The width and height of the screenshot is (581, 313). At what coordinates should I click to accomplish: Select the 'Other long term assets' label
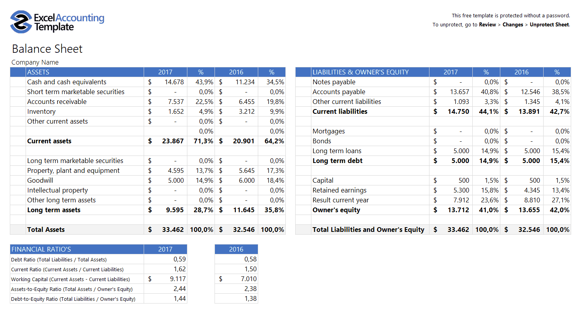(x=61, y=200)
